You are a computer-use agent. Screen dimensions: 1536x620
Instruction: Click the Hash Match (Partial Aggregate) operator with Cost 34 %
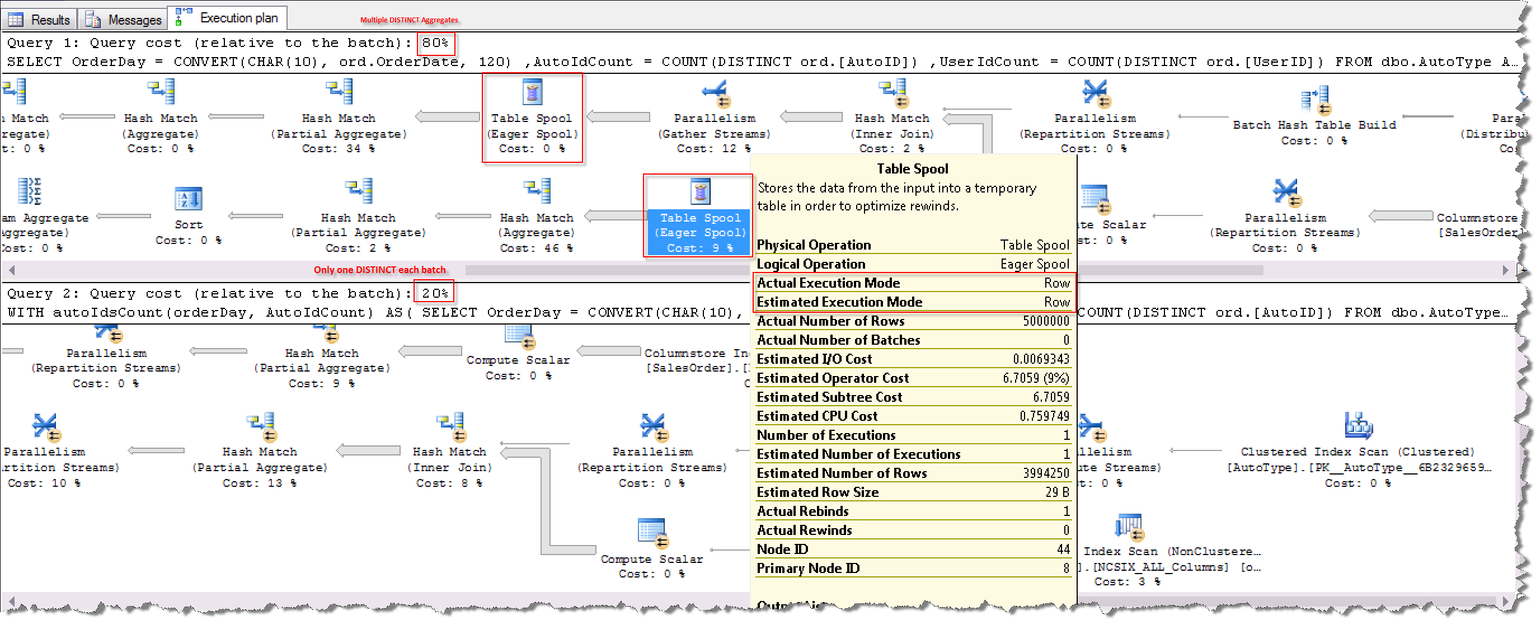tap(339, 117)
